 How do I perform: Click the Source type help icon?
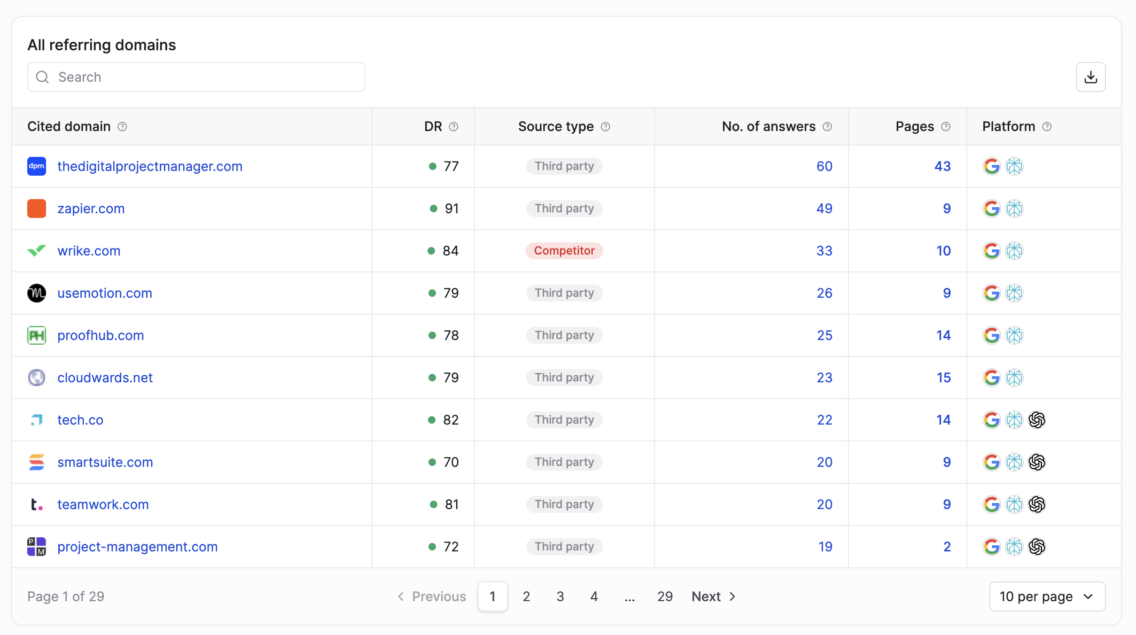point(606,127)
